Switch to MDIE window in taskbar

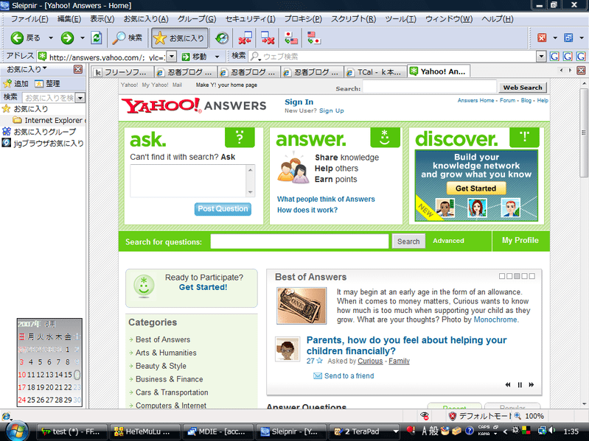click(x=217, y=431)
